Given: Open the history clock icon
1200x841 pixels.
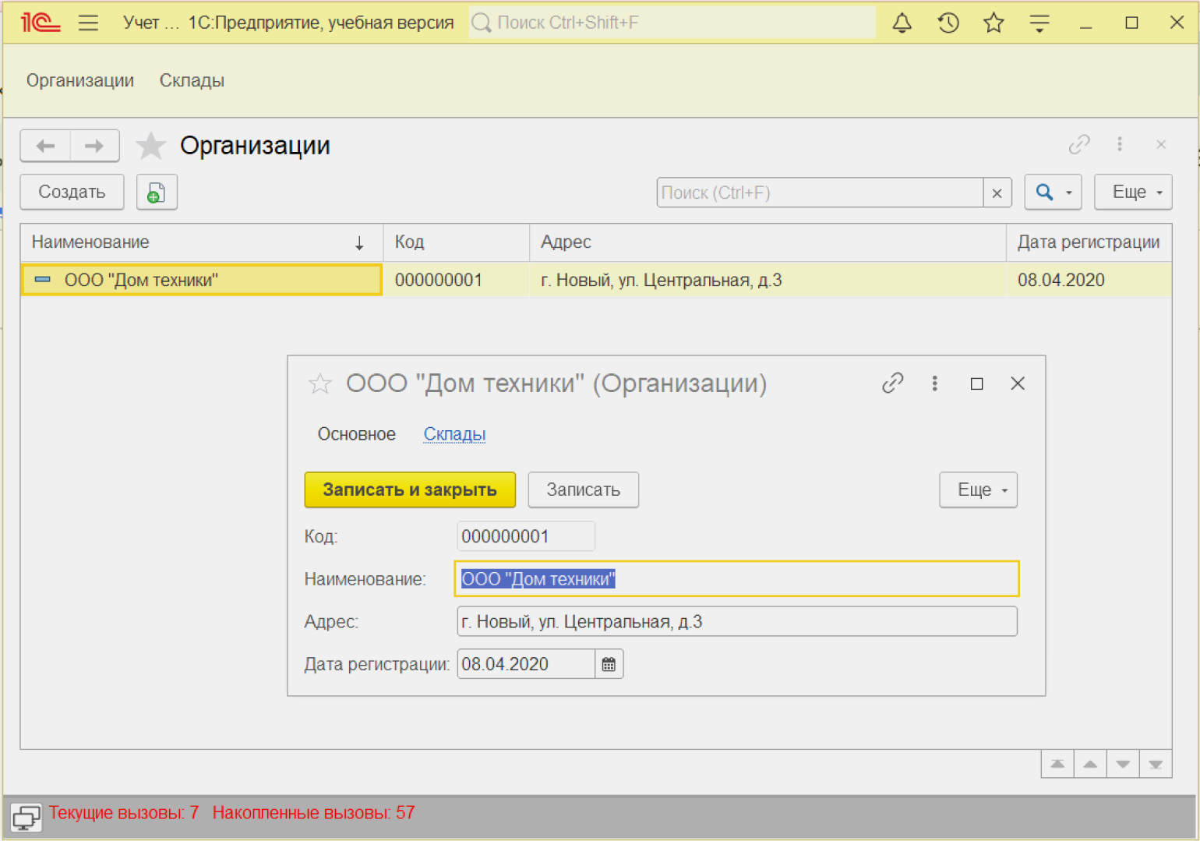Looking at the screenshot, I should 948,23.
